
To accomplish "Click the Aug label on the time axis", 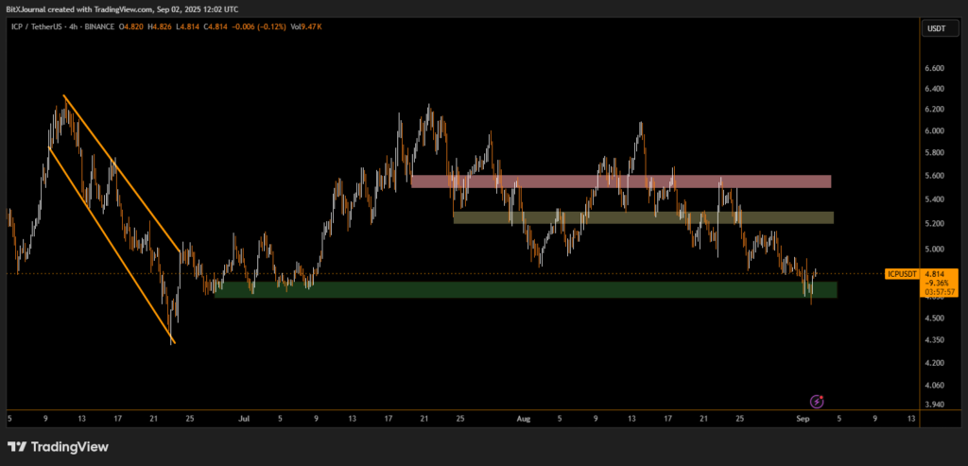I will [523, 417].
